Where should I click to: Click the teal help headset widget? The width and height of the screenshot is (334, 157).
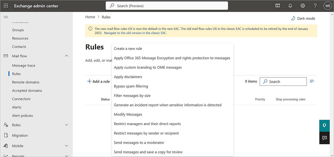[x=324, y=125]
